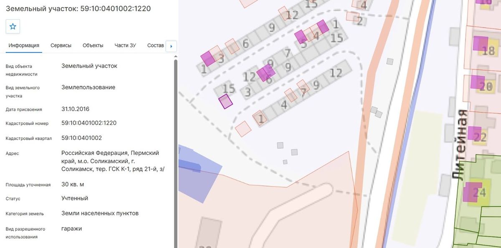Click the value Землепользование

[88, 87]
